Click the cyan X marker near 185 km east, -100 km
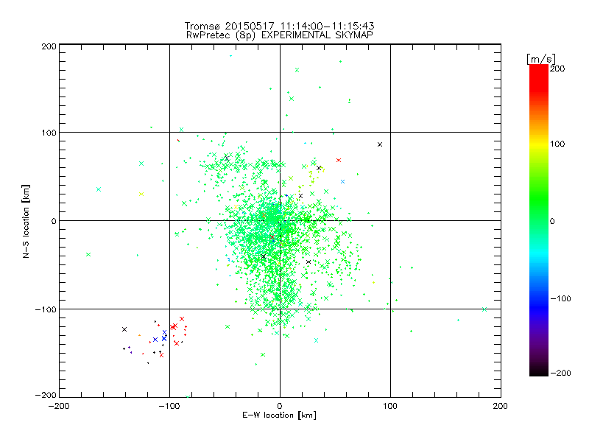This screenshot has height=442, width=589. (x=484, y=309)
